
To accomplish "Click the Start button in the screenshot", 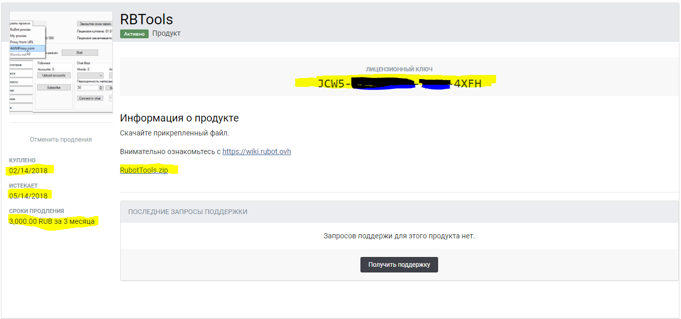I will pos(79,52).
